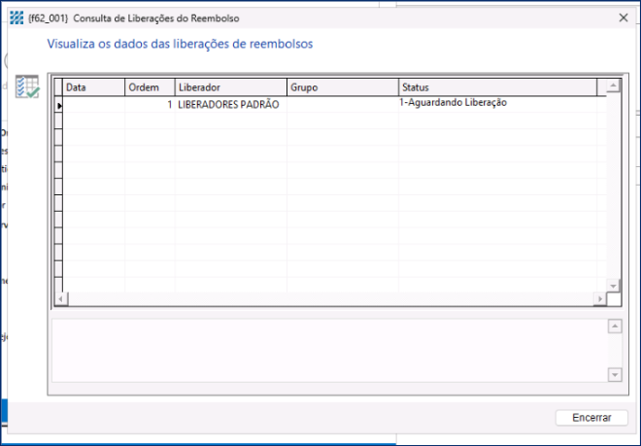The width and height of the screenshot is (641, 446).
Task: Select the Ordem cell with value 1
Action: point(150,104)
